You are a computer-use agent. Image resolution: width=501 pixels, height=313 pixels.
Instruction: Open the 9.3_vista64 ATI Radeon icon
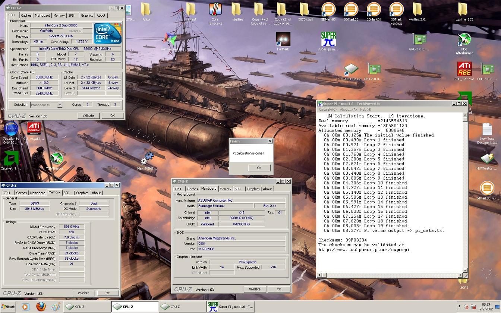click(x=34, y=129)
